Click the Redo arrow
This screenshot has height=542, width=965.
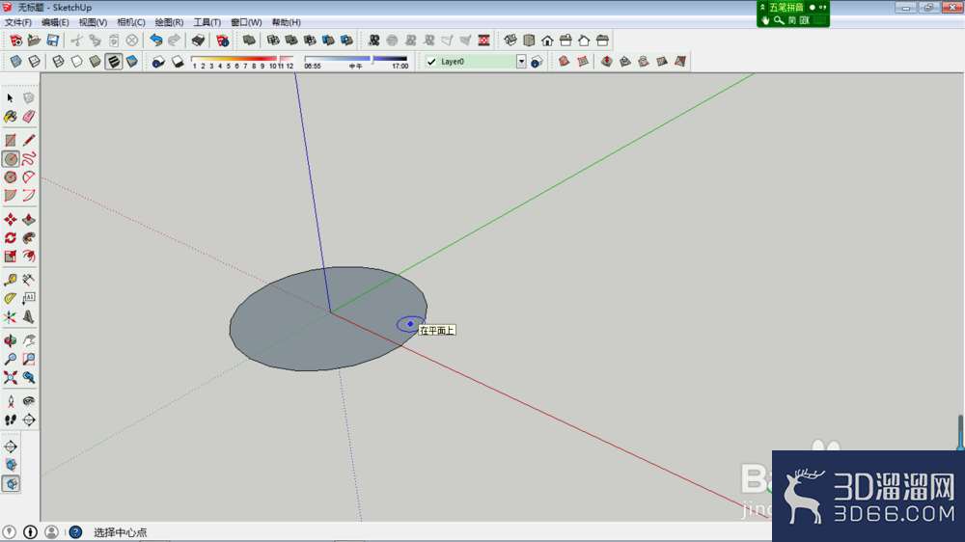tap(175, 41)
